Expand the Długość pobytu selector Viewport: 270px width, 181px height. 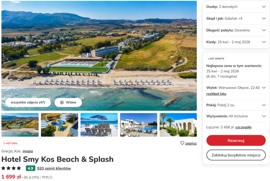[x=264, y=30]
